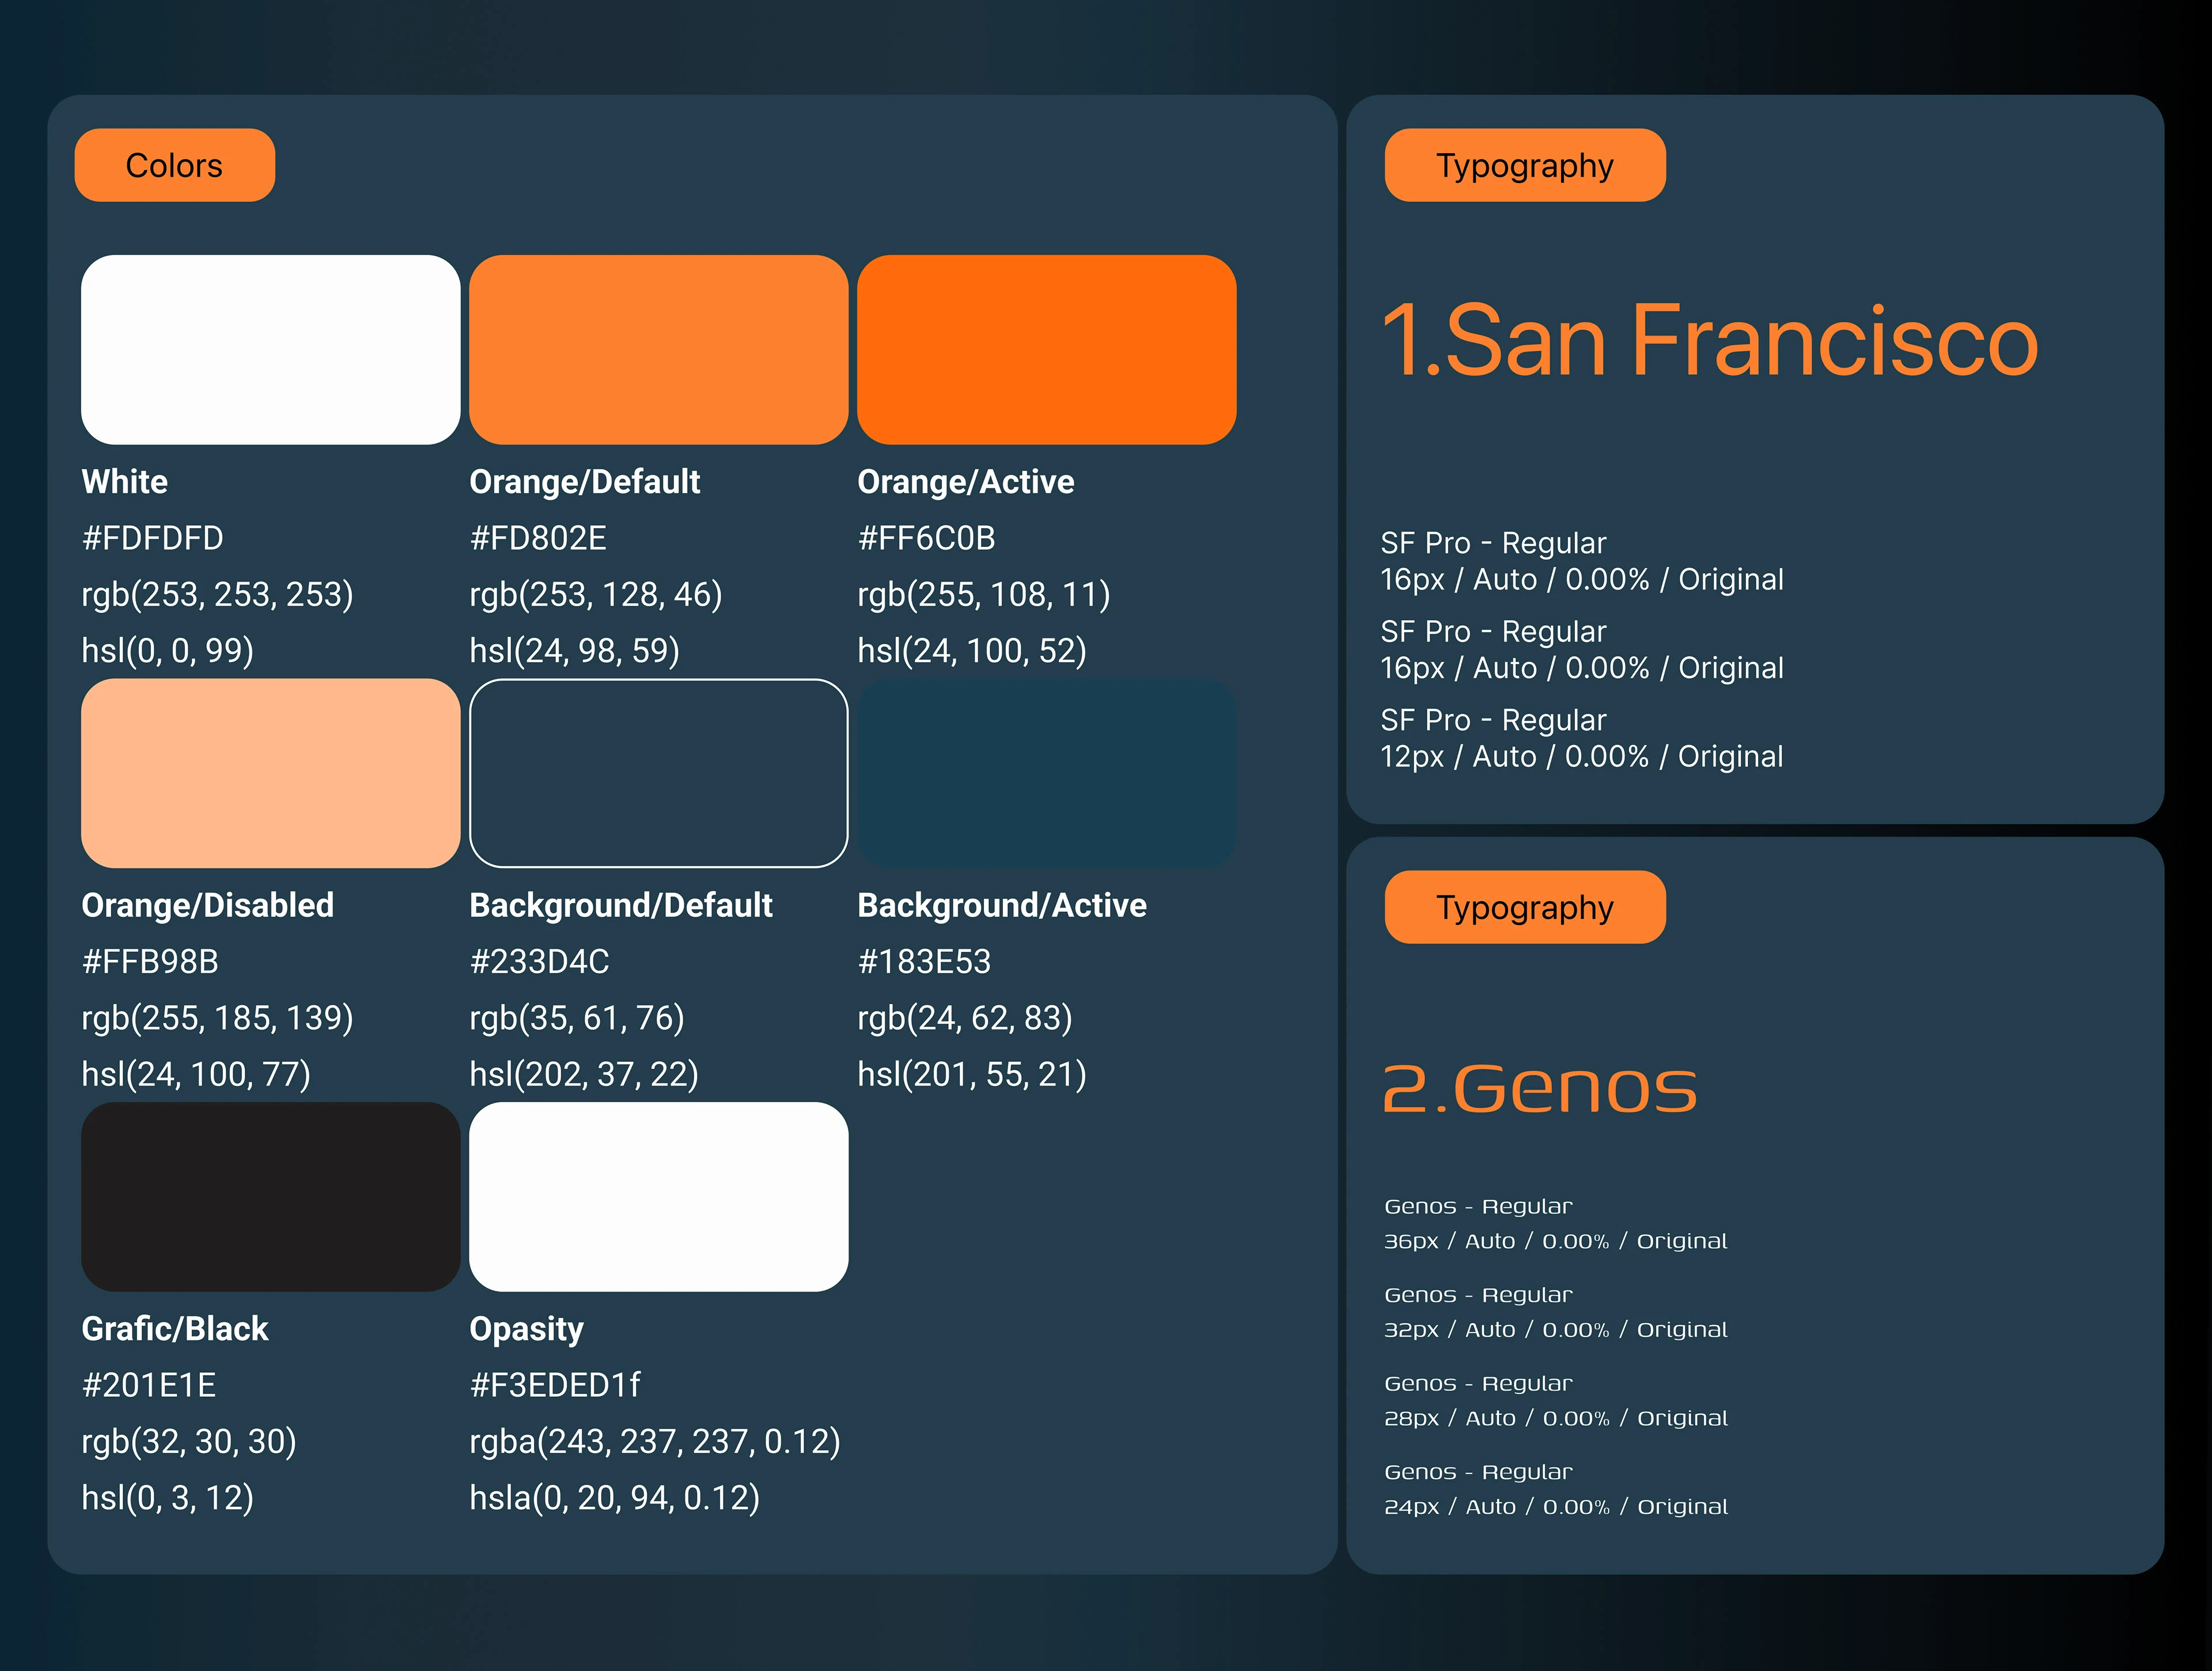Select the Opasity white swatch

[658, 1197]
